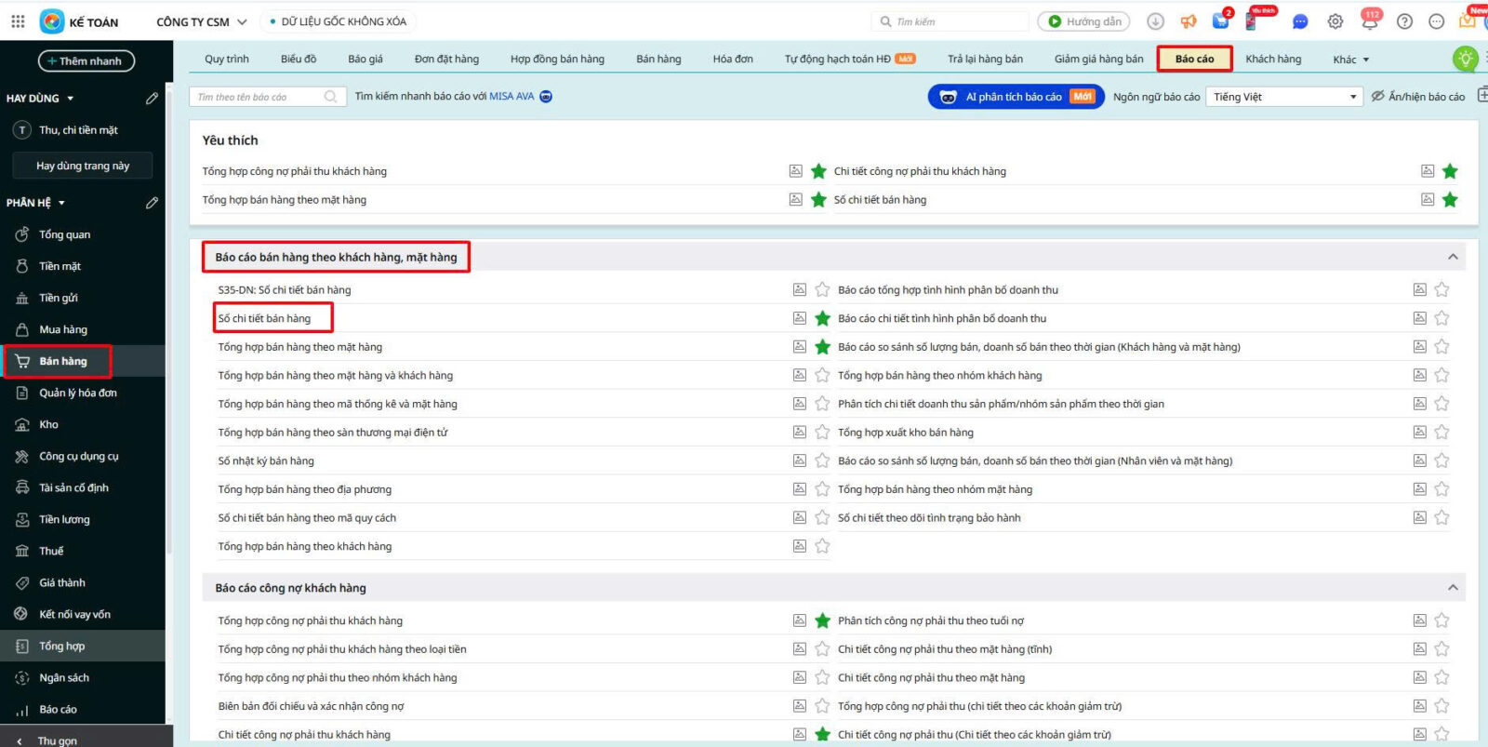Click the Thêm nhanh button
Image resolution: width=1488 pixels, height=747 pixels.
[86, 61]
